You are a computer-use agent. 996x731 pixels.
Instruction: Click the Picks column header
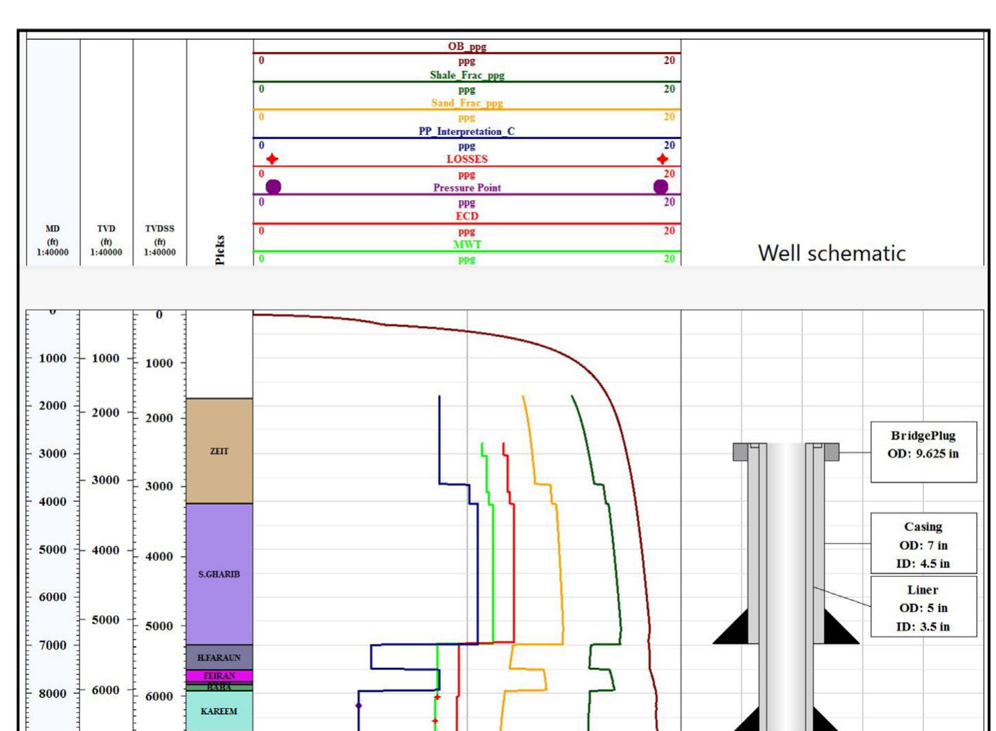[220, 250]
